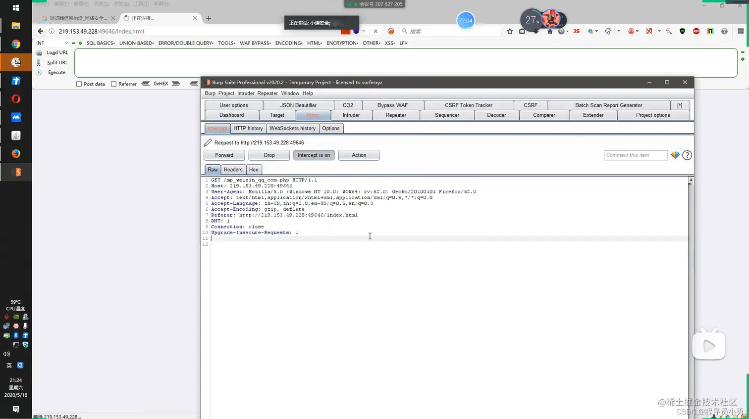Open the TOOLS dropdown in HackBar

coord(227,43)
